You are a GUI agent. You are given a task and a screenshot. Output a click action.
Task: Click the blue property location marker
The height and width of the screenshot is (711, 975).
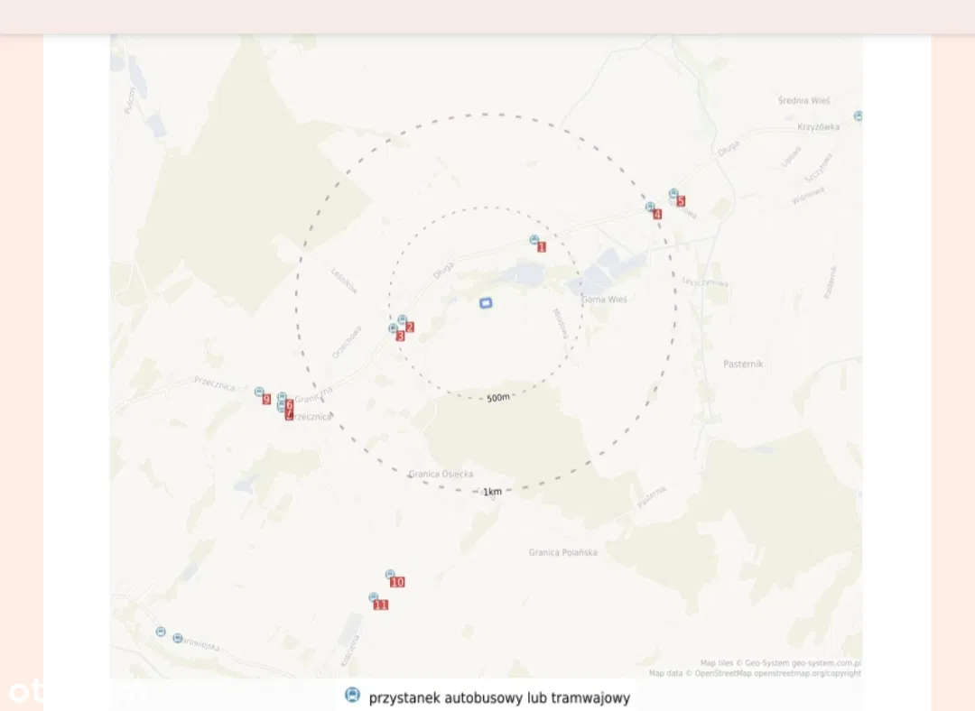[486, 303]
